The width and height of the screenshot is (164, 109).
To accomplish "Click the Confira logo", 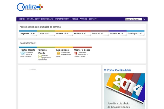I will click(30, 7).
